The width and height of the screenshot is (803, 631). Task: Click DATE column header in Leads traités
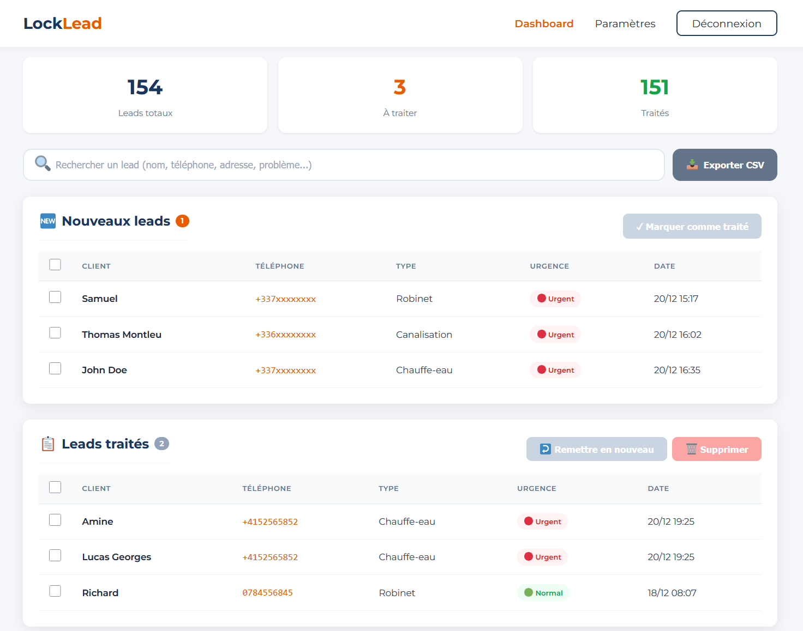tap(658, 488)
